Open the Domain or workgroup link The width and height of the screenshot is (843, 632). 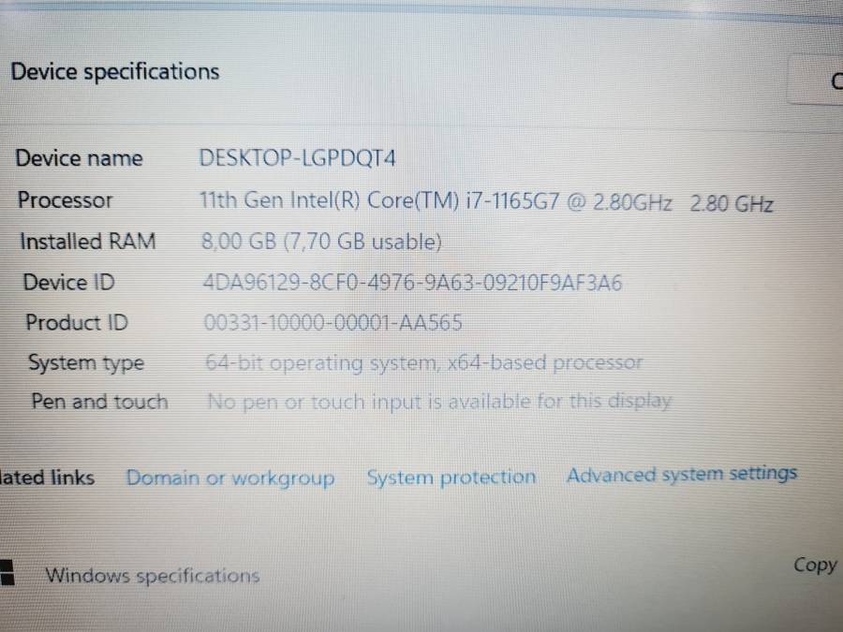click(229, 478)
